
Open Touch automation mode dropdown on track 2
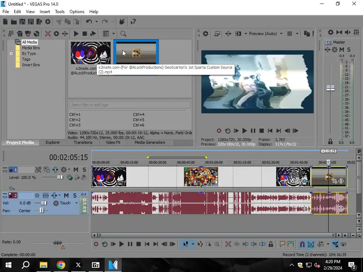[76, 203]
